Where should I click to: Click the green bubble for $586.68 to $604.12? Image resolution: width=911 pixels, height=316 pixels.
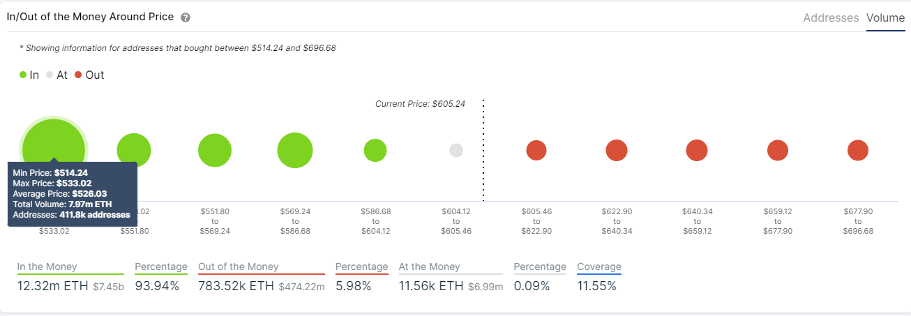pos(375,150)
